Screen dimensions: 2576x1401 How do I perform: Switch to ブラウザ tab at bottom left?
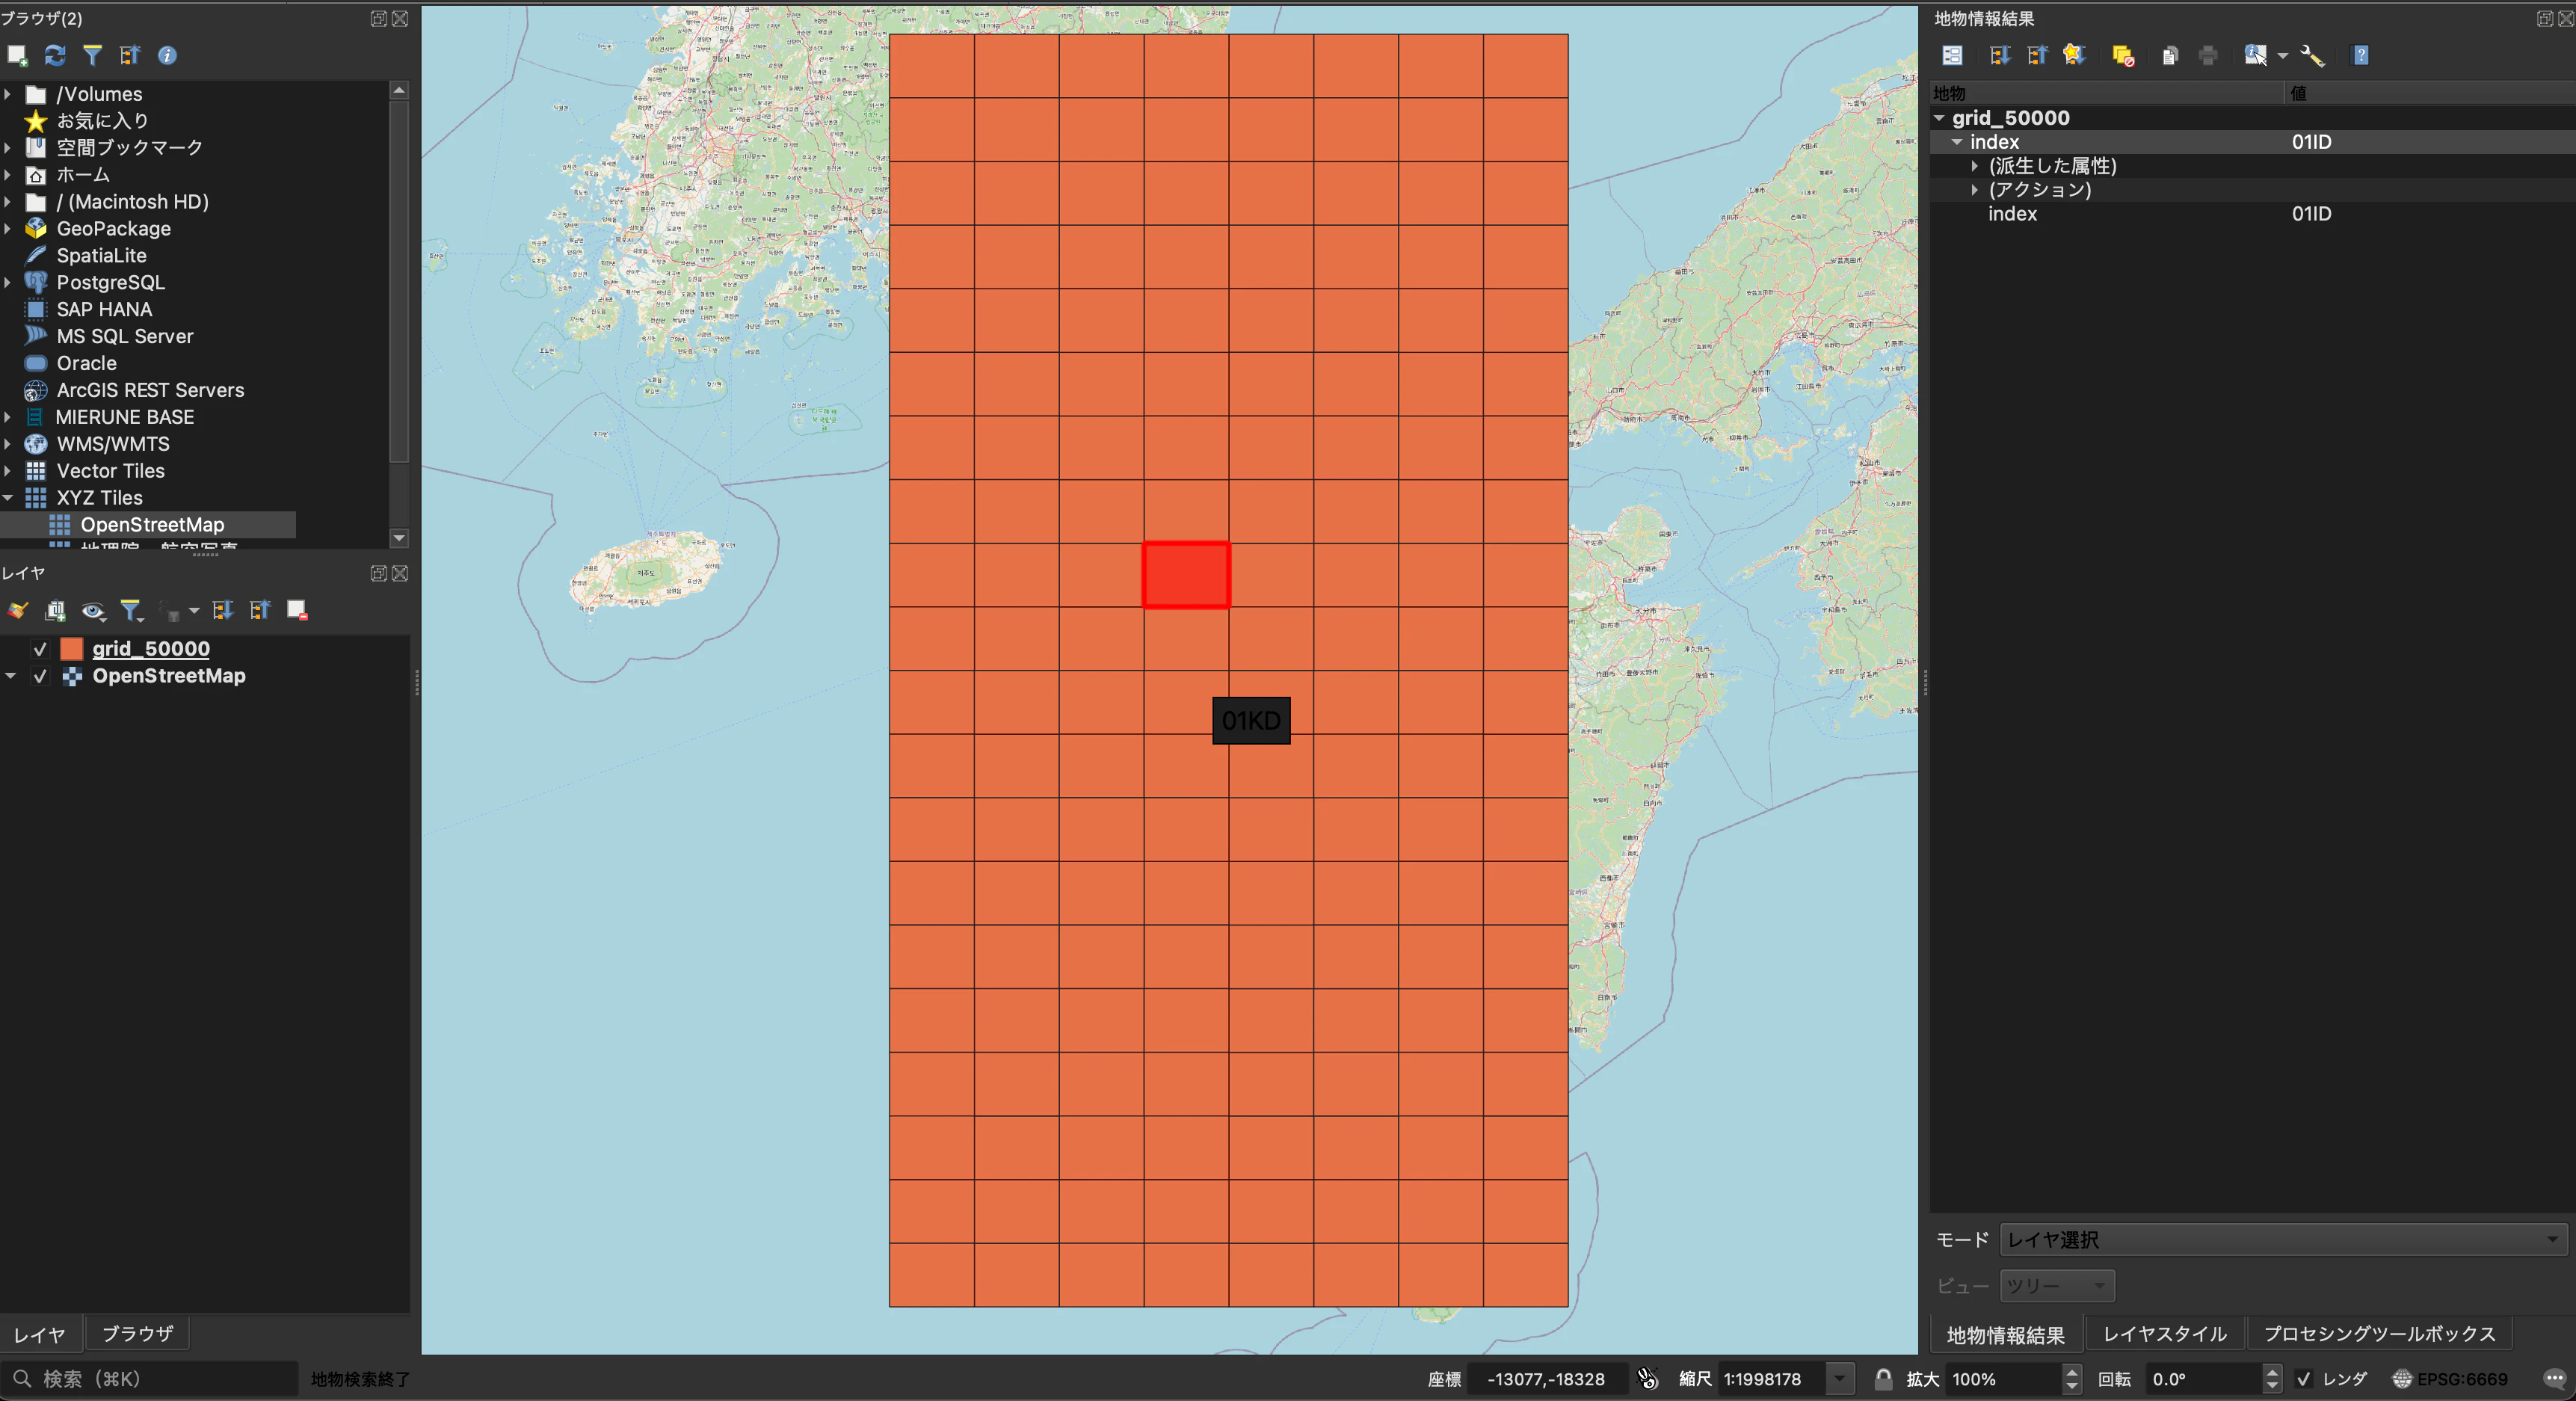[137, 1334]
